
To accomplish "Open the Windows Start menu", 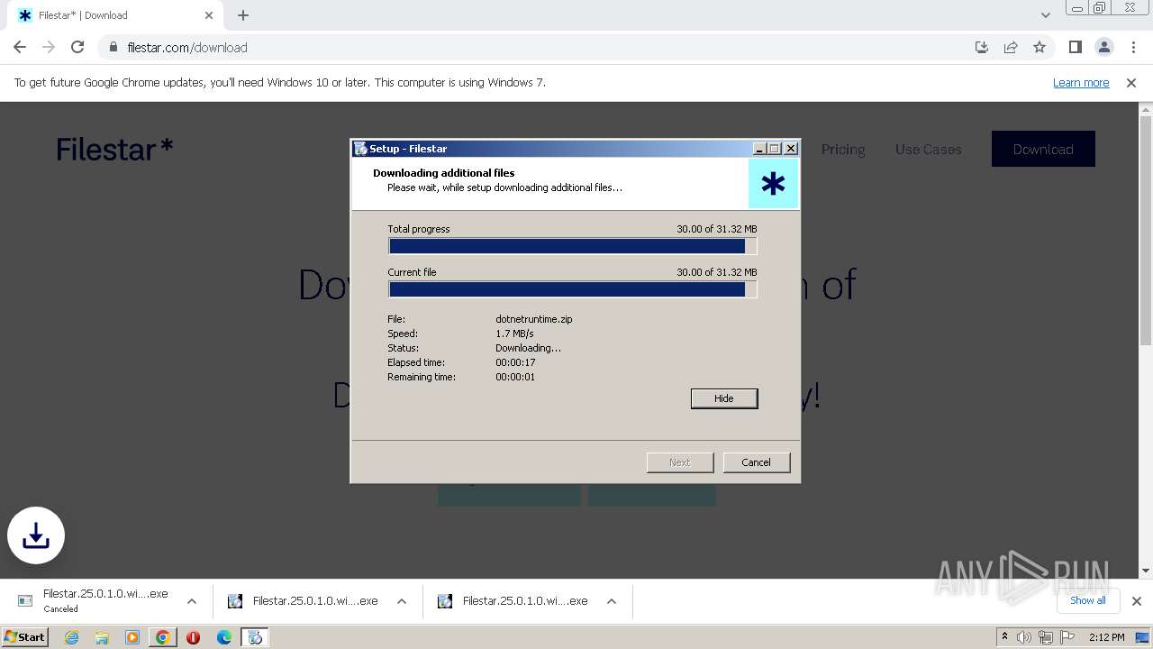I will coord(25,637).
